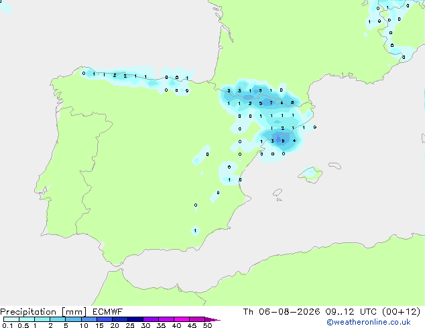Image resolution: width=425 pixels, height=328 pixels.
Task: Click the 10–15 mm legend swatch
Action: (x=89, y=319)
